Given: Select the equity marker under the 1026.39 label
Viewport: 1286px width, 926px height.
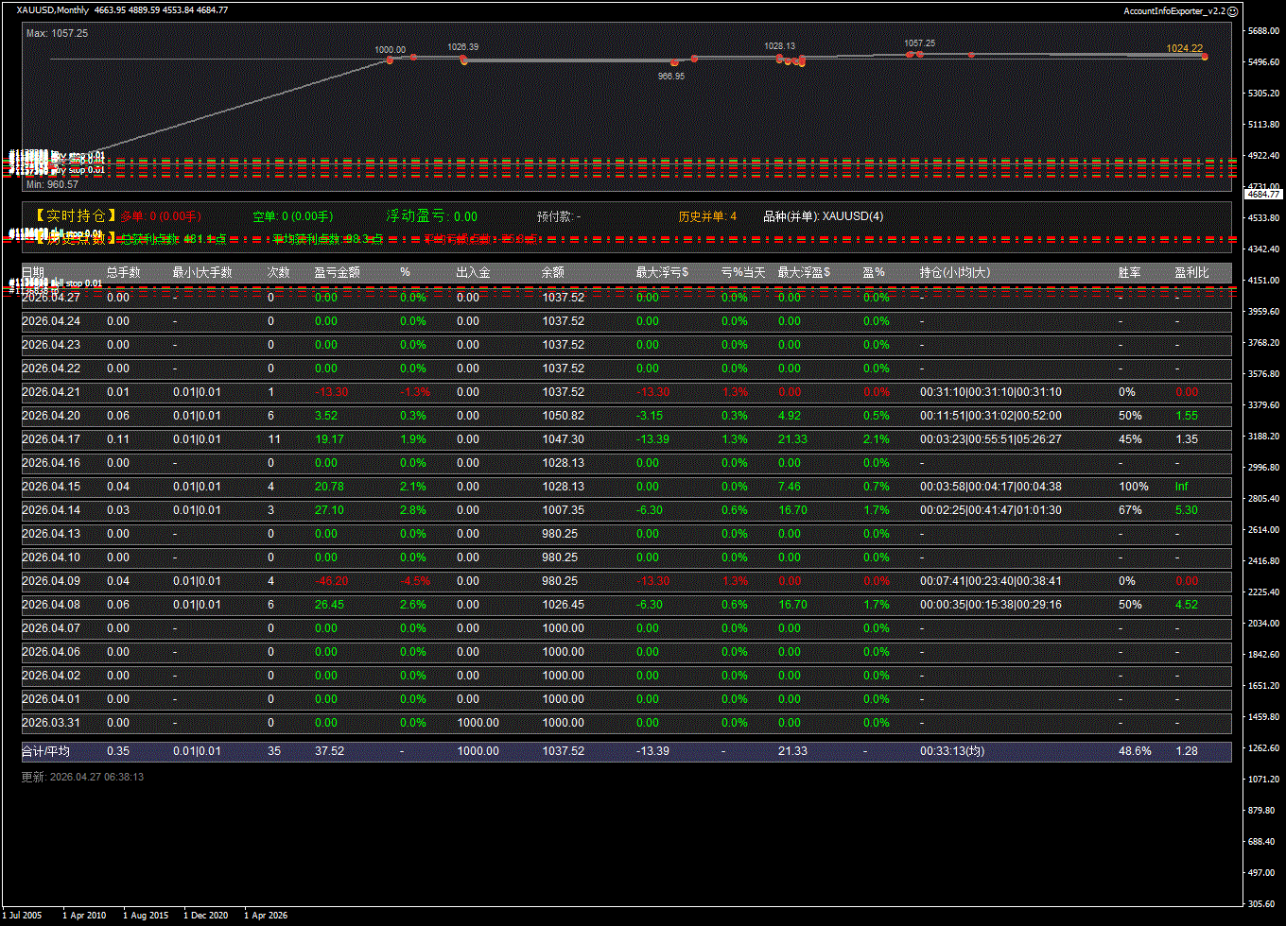Looking at the screenshot, I should pyautogui.click(x=463, y=60).
